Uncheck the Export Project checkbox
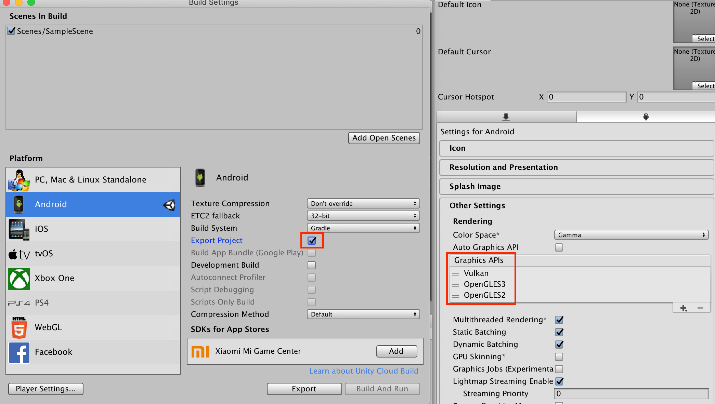This screenshot has height=404, width=715. tap(311, 240)
